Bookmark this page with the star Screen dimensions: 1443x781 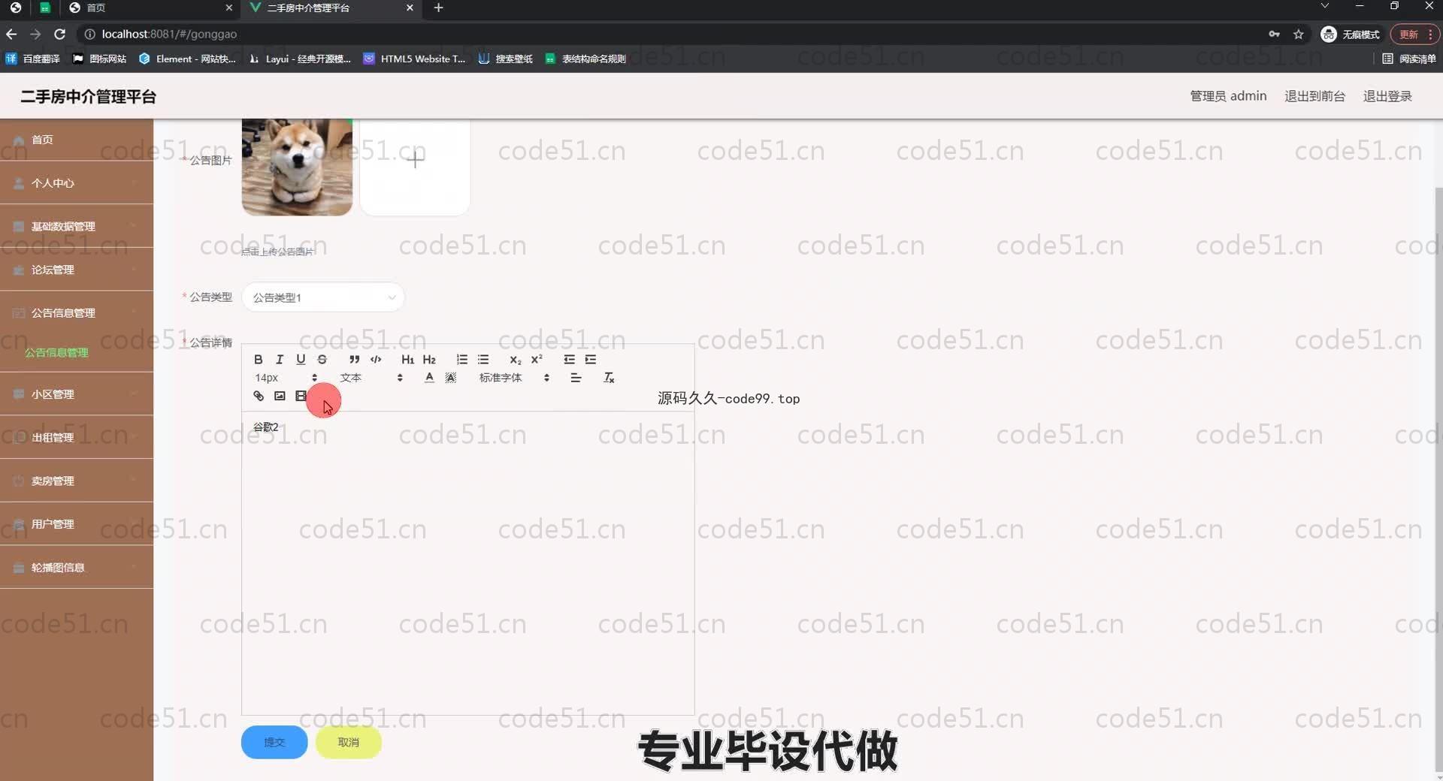click(x=1298, y=34)
